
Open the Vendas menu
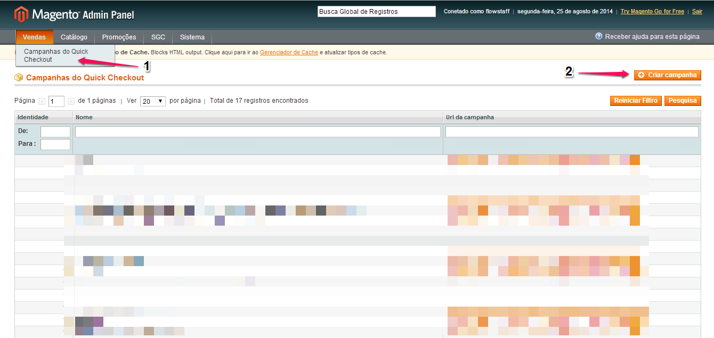34,37
